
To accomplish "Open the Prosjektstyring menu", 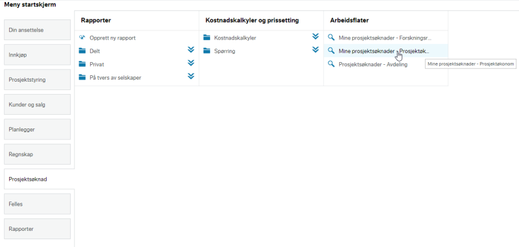I will [x=38, y=80].
